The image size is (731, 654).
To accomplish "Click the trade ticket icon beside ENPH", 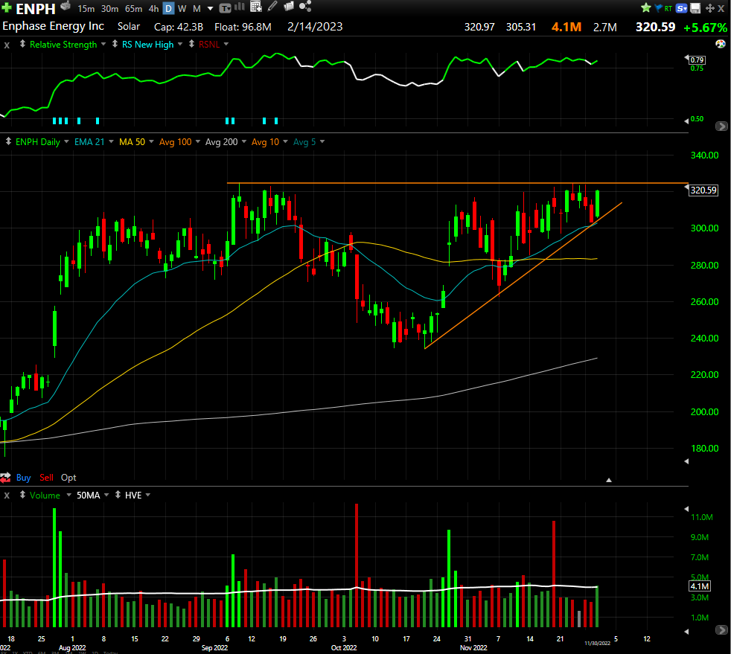I will point(66,6).
